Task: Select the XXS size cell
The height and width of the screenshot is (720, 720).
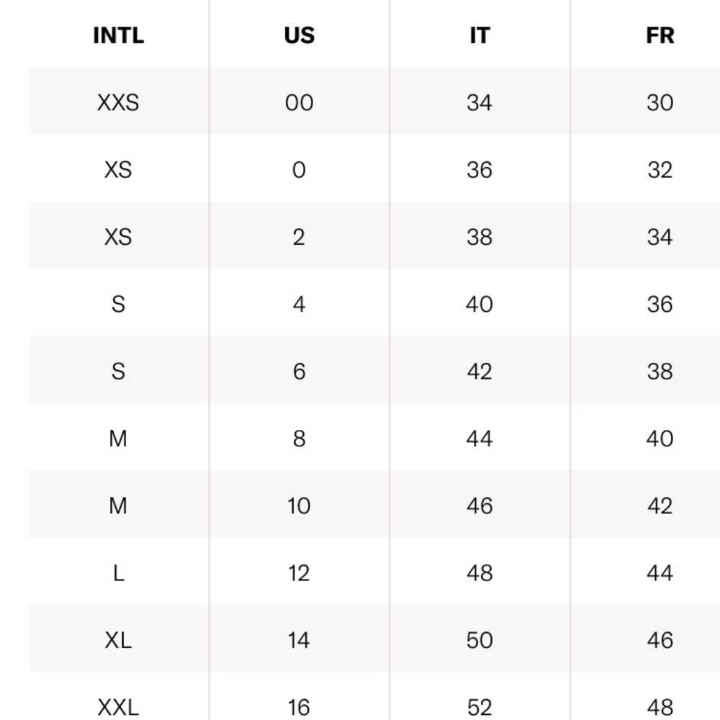Action: tap(119, 102)
